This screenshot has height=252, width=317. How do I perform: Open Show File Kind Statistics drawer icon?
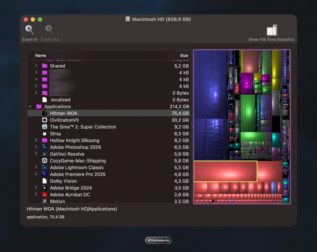coord(272,30)
